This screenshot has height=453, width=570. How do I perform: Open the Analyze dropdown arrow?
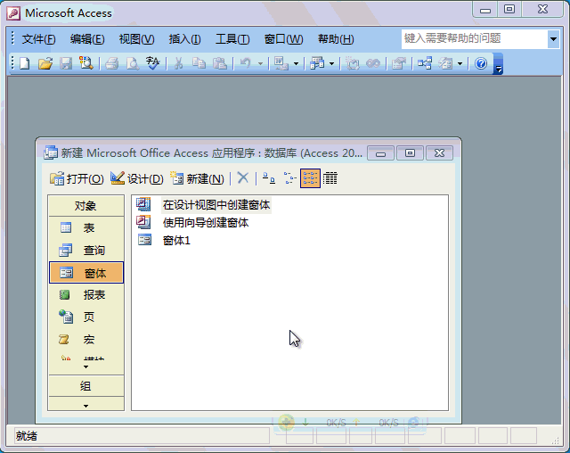331,64
